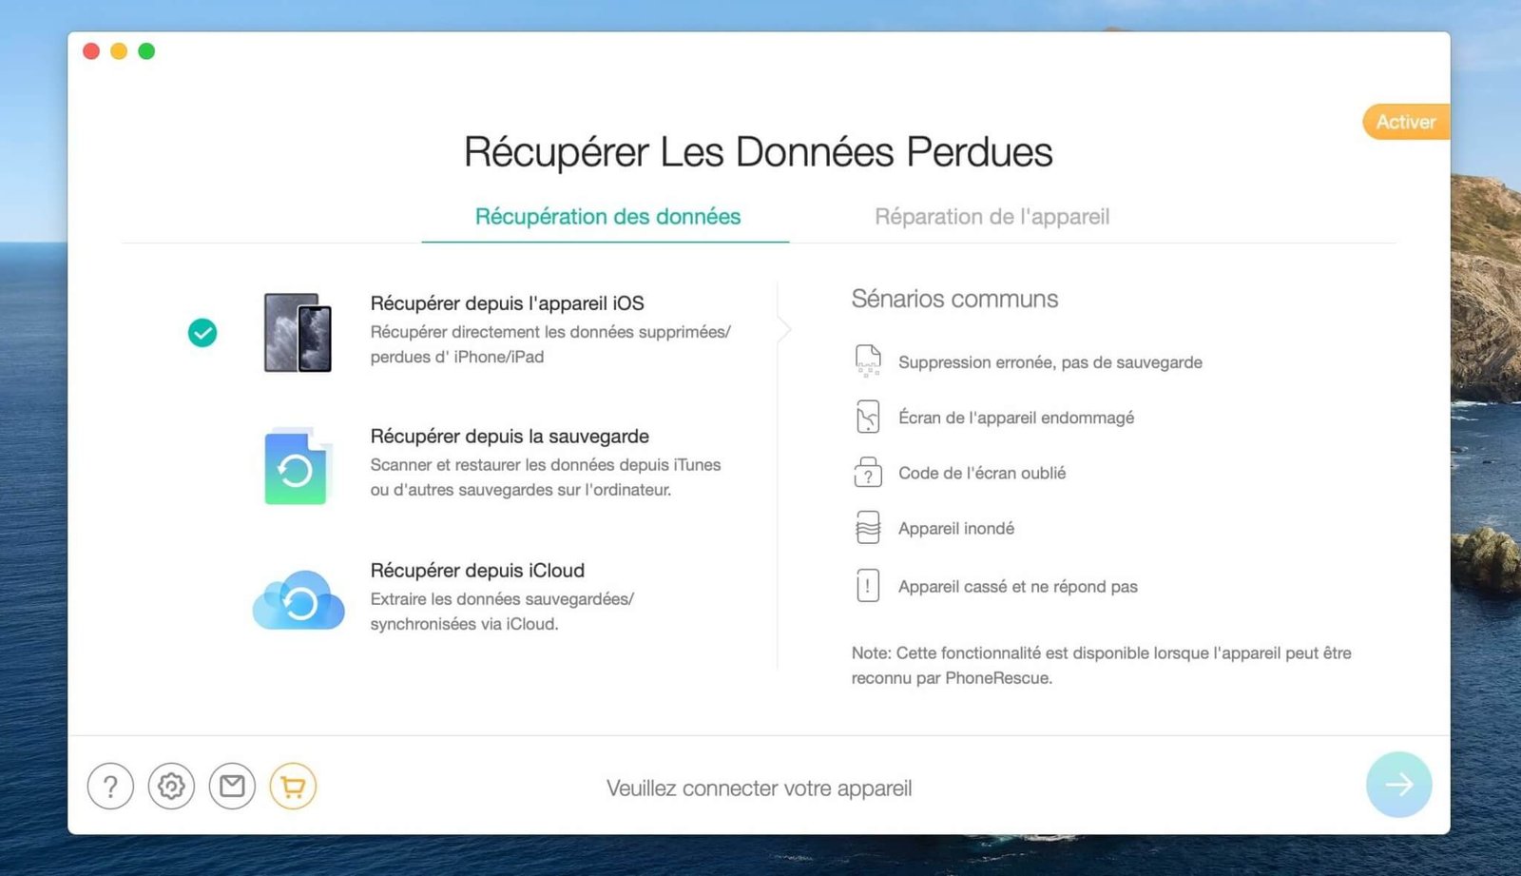1521x876 pixels.
Task: Click 'Appareil inondé' text
Action: [x=956, y=528]
